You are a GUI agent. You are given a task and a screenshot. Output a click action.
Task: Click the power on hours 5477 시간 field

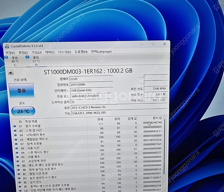156,100
